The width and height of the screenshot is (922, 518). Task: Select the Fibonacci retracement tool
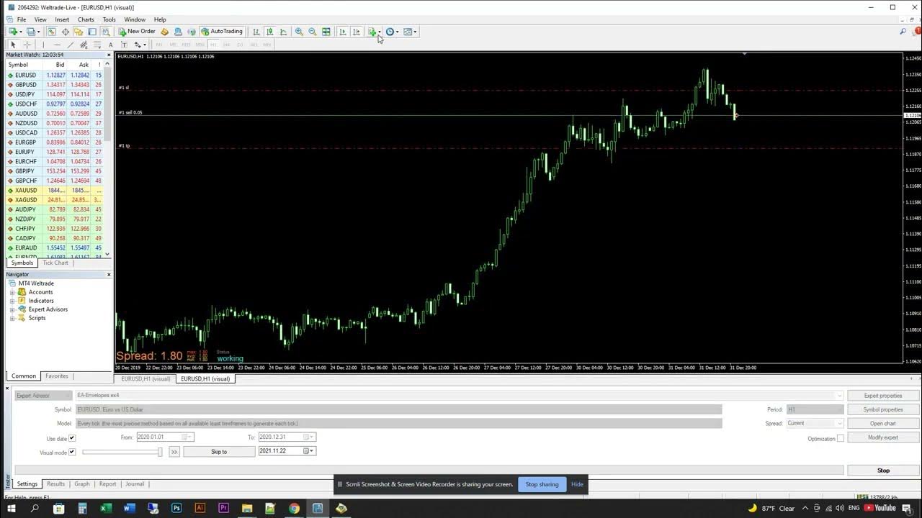tap(97, 45)
